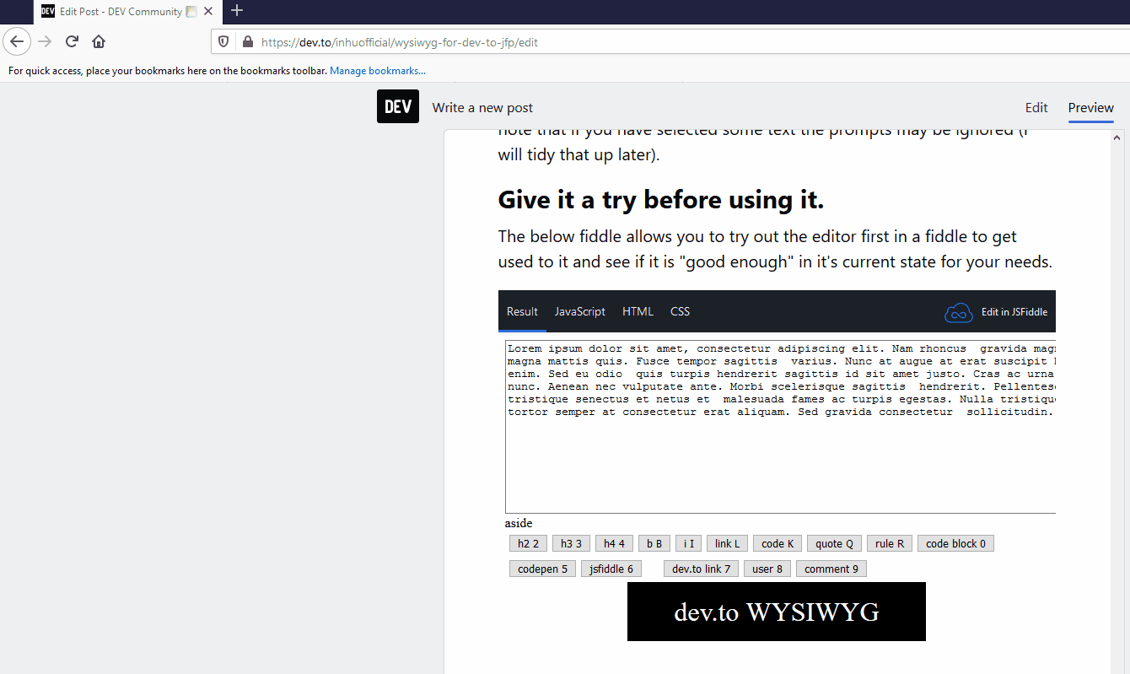The width and height of the screenshot is (1130, 674).
Task: Click the tracking protection shield icon
Action: point(223,41)
